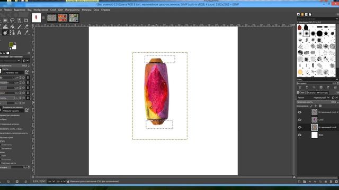339x190 pixels.
Task: Open the tool mode dropdown in tool options
Action: pos(10,61)
